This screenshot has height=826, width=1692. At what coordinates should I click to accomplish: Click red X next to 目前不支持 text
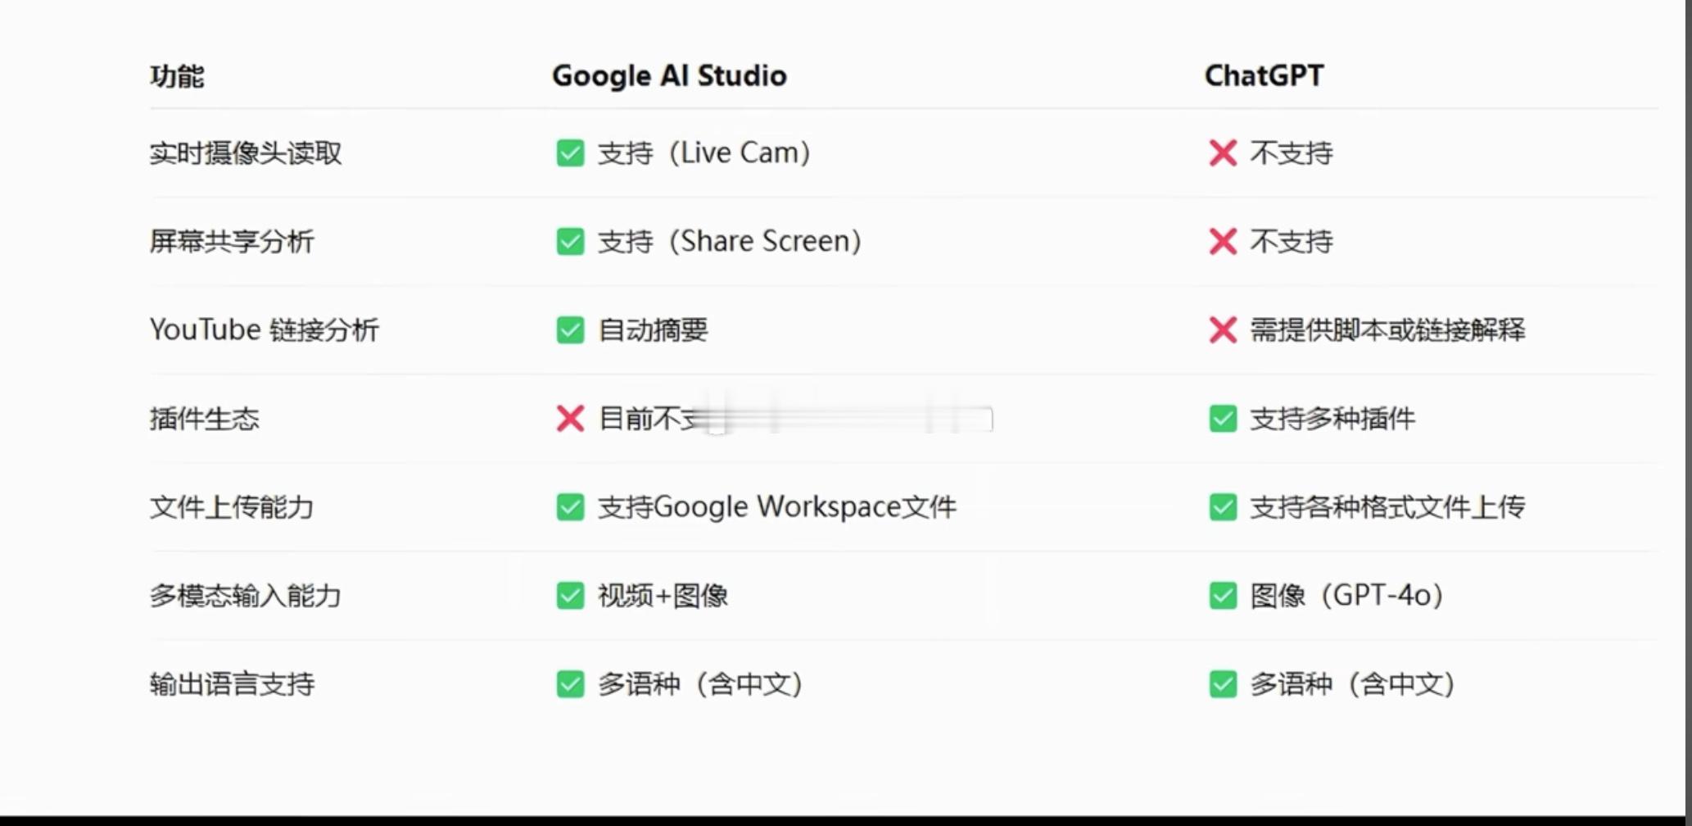[570, 418]
